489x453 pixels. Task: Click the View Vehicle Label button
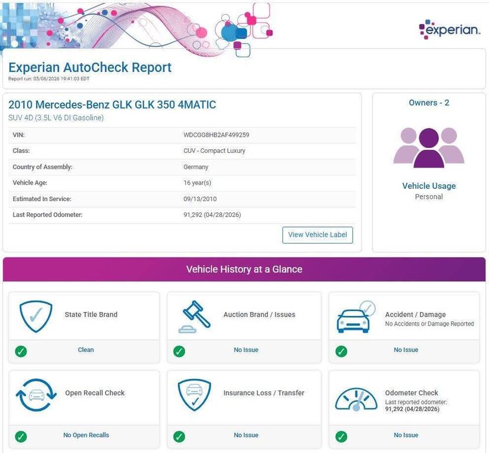(317, 235)
